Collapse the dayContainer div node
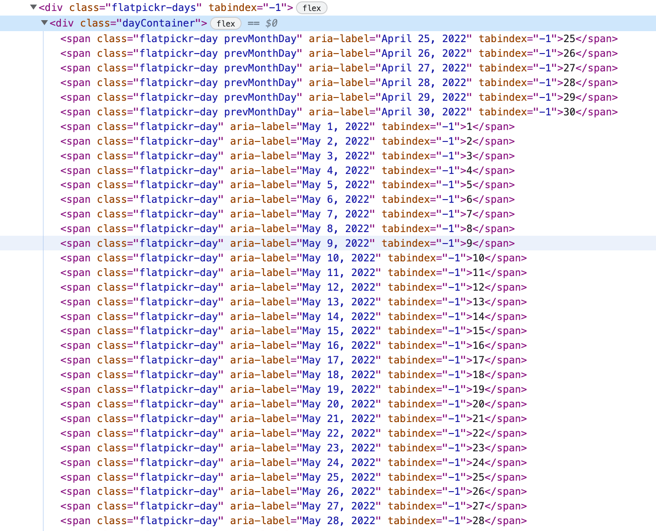The height and width of the screenshot is (531, 656). pyautogui.click(x=44, y=22)
